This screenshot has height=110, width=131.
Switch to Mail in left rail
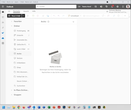coord(3,12)
